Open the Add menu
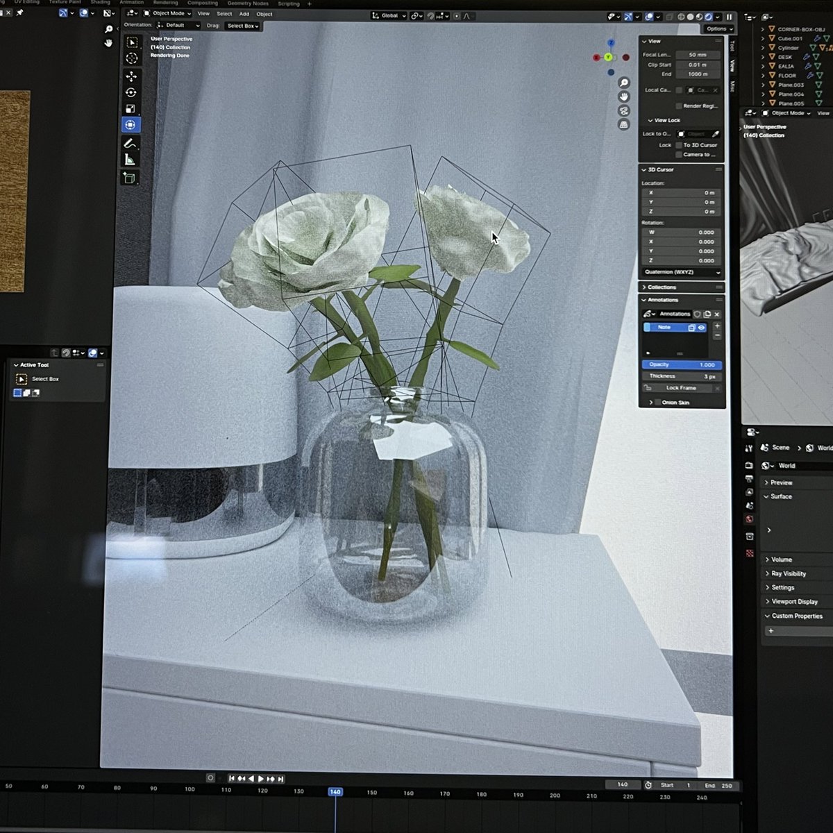This screenshot has height=833, width=833. [244, 14]
